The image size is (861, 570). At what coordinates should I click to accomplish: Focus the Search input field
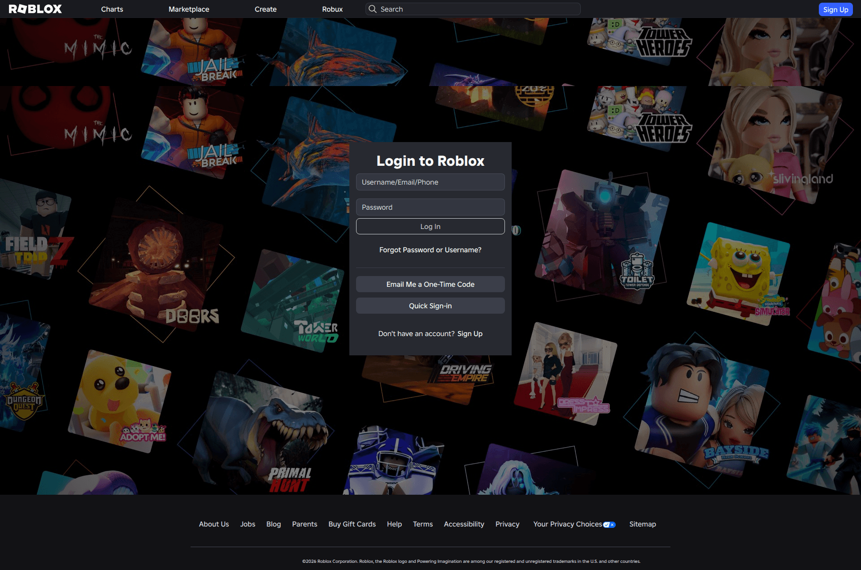pos(473,9)
